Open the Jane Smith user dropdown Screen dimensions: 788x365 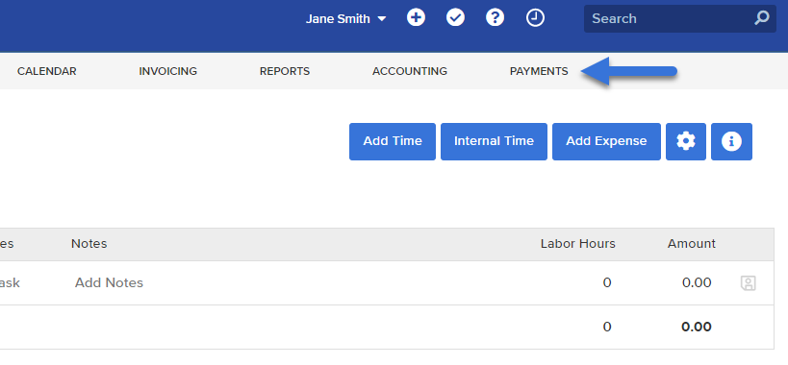pyautogui.click(x=345, y=19)
